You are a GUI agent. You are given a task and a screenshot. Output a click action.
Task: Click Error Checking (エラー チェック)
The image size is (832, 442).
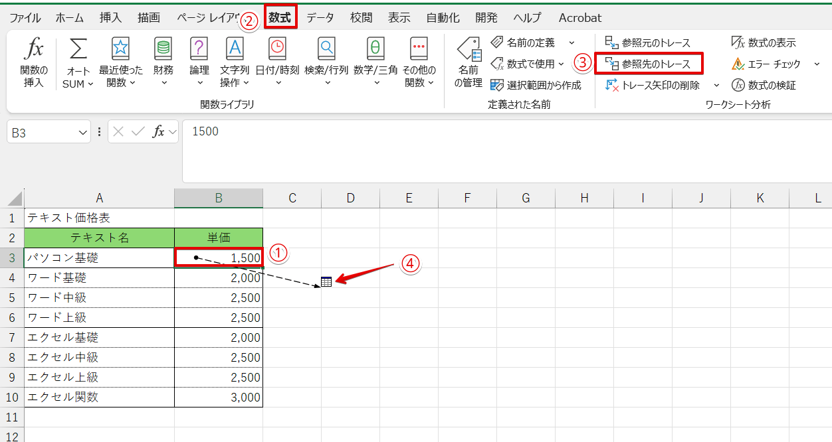click(766, 64)
